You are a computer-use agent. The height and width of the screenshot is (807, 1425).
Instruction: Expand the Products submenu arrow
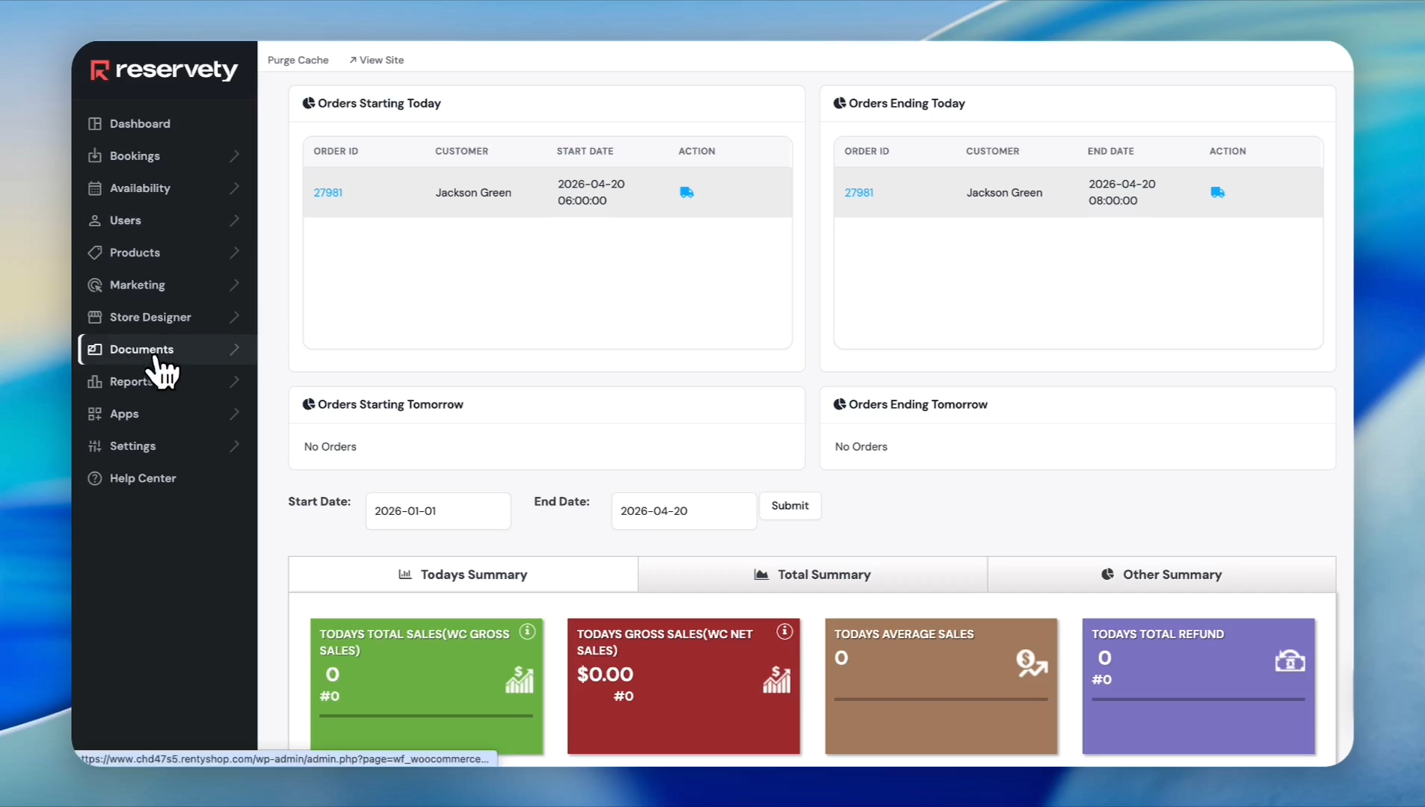(234, 253)
